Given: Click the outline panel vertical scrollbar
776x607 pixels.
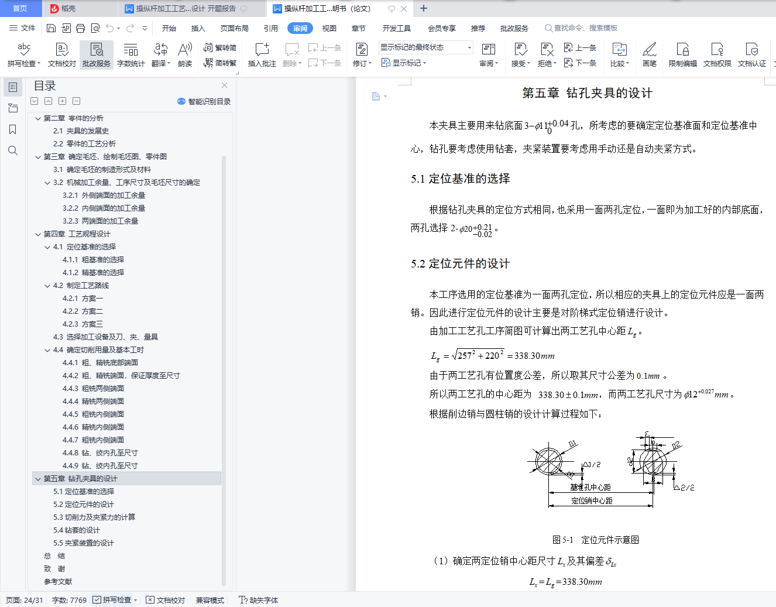Looking at the screenshot, I should pyautogui.click(x=224, y=370).
